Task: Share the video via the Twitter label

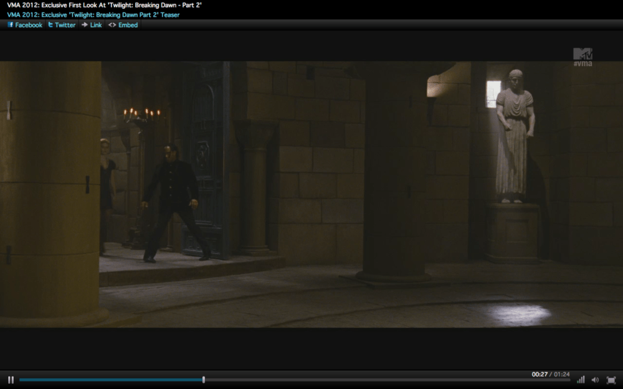Action: 65,25
